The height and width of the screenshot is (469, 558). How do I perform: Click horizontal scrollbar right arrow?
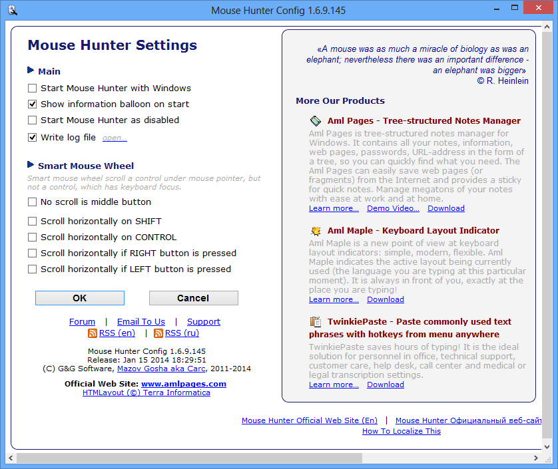tap(536, 458)
